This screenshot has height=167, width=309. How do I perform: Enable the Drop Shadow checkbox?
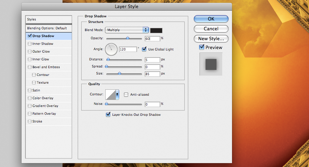[30, 36]
